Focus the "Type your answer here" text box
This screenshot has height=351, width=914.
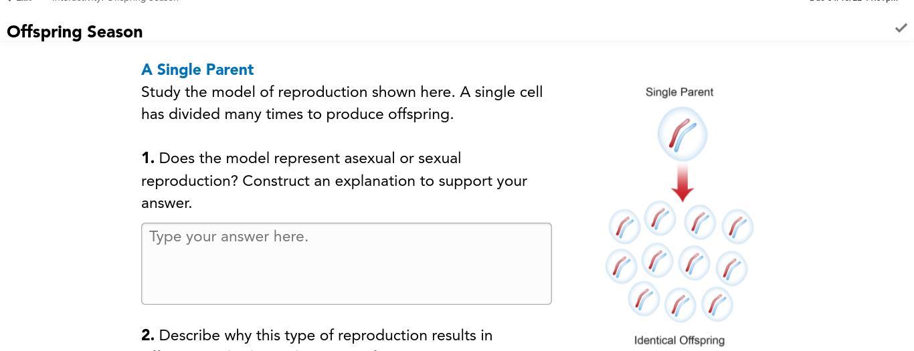click(347, 263)
